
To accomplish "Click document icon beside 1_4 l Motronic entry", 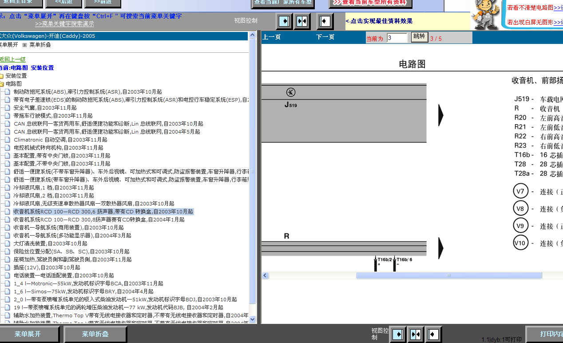I will [8, 284].
